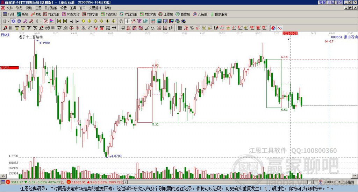The width and height of the screenshot is (358, 192).
Task: Switch to K线 chart view
Action: click(x=36, y=14)
